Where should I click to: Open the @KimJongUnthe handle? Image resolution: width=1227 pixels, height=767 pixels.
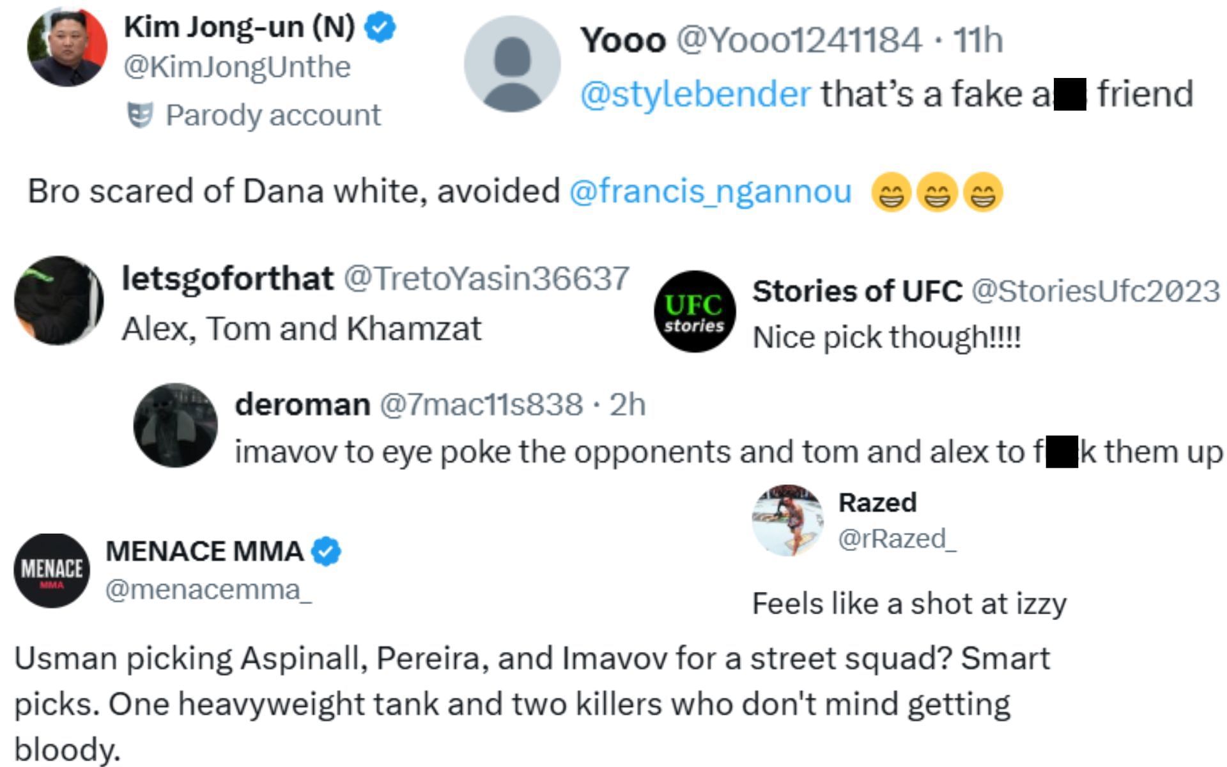[237, 67]
